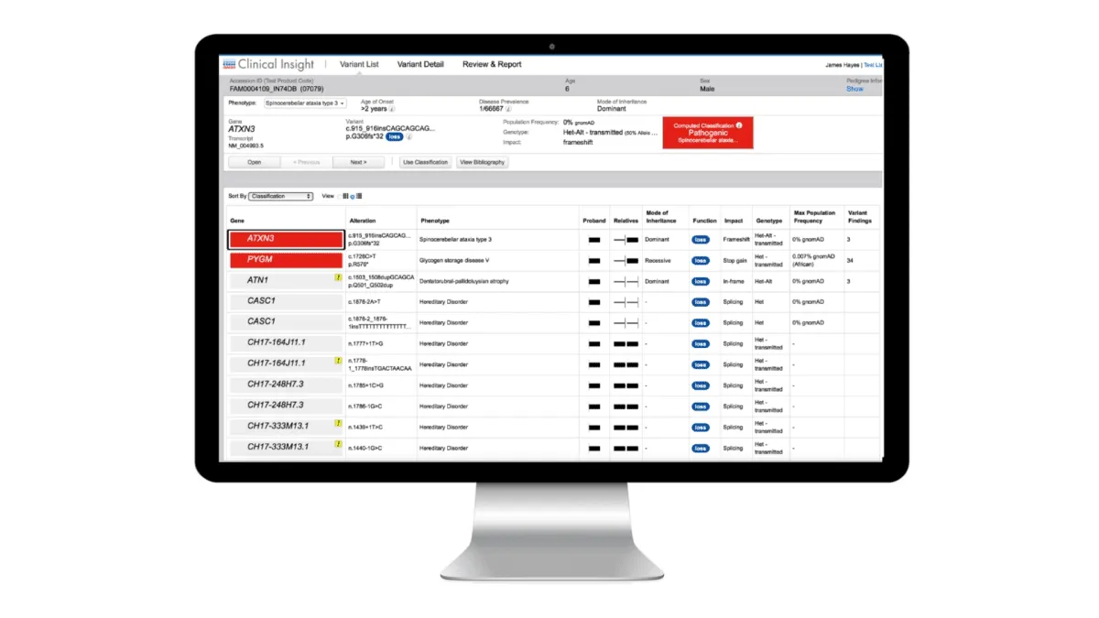Click the yellow flag on the ATN1 row
The width and height of the screenshot is (1099, 618).
[x=338, y=279]
